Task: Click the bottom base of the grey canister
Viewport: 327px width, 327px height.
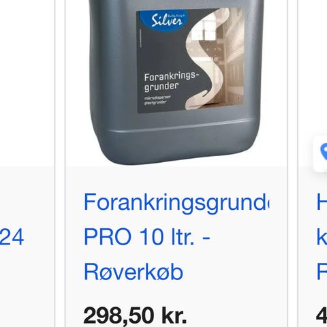Action: tap(177, 144)
